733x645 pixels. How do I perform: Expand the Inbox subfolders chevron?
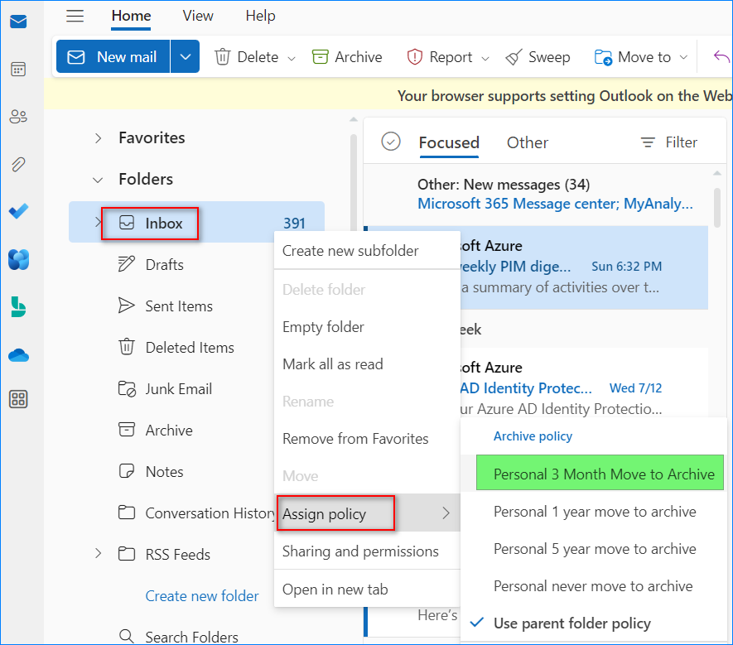98,222
